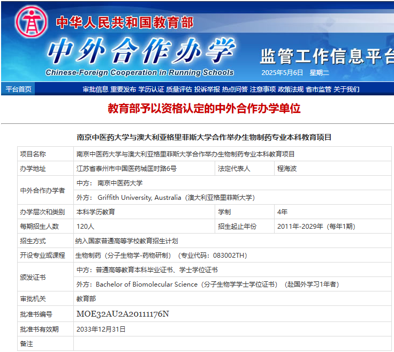Click the name 程海波

(287, 168)
